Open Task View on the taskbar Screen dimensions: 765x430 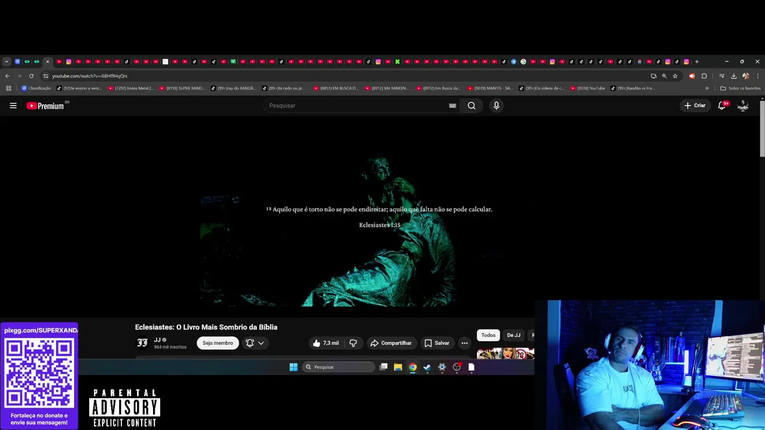tap(384, 367)
